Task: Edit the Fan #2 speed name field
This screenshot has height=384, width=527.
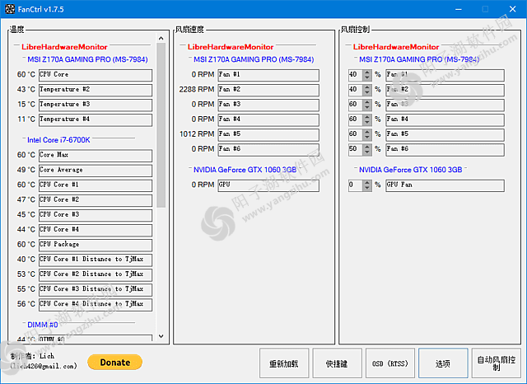Action: 268,90
